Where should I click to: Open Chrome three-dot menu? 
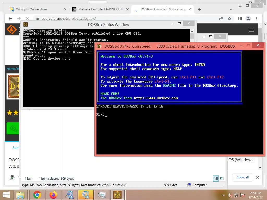[257, 18]
